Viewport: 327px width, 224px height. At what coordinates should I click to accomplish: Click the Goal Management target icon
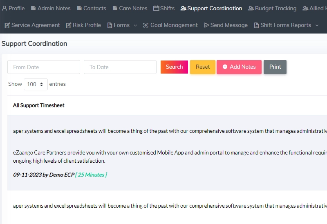pyautogui.click(x=146, y=25)
